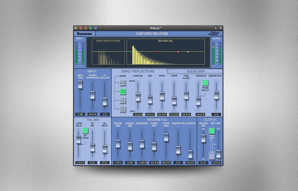
Task: Click the Dispersion slider handle
Action: click(142, 144)
